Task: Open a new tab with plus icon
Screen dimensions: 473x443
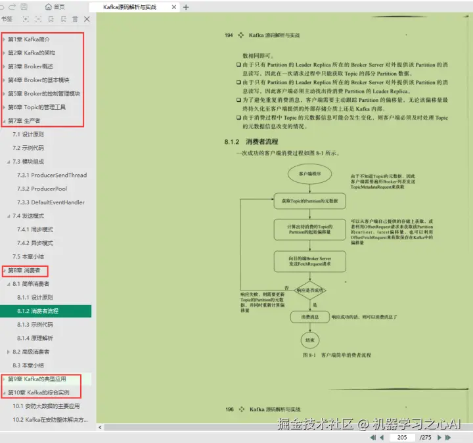Action: (186, 7)
